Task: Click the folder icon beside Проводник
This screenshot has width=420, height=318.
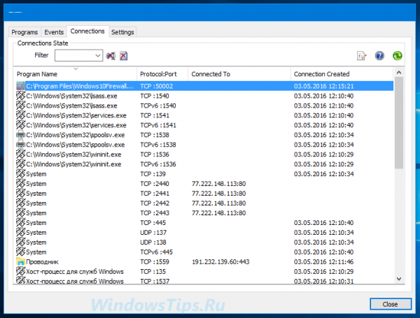Action: tap(20, 261)
